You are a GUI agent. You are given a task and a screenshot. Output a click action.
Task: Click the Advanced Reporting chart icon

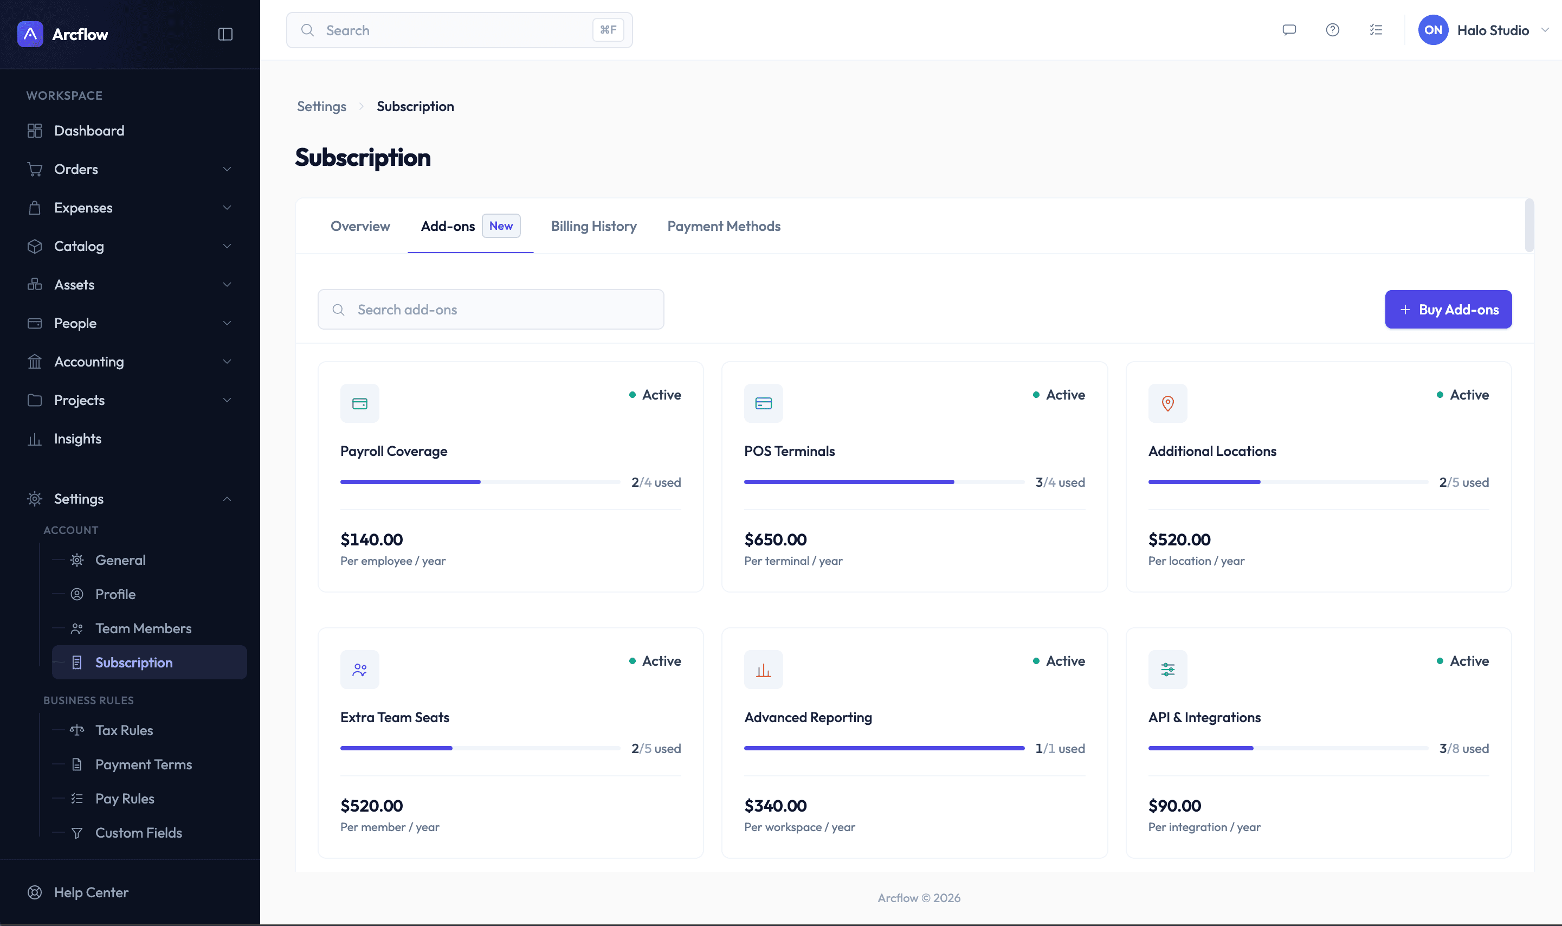pos(763,670)
